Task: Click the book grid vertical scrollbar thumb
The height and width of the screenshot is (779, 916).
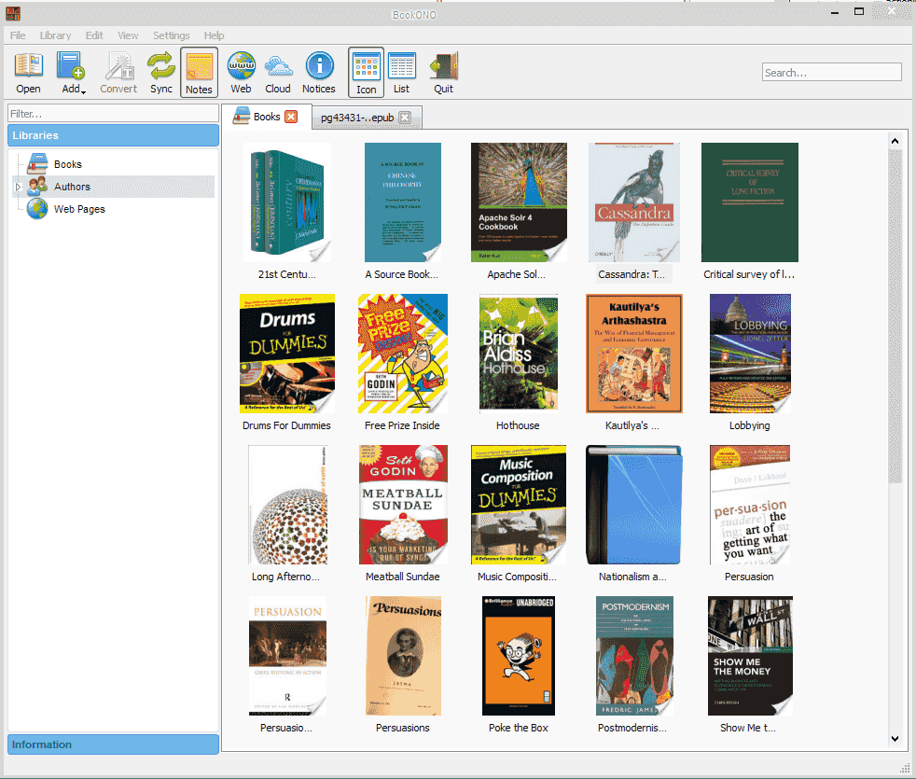Action: pyautogui.click(x=895, y=316)
